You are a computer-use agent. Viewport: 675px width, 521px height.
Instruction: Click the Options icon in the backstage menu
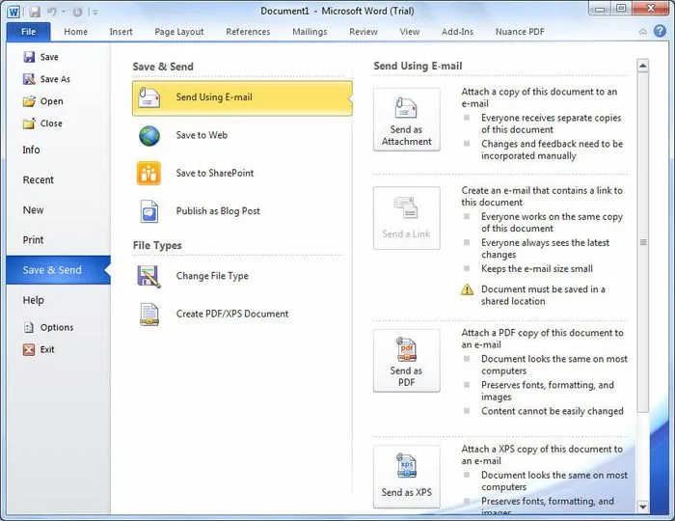(29, 328)
